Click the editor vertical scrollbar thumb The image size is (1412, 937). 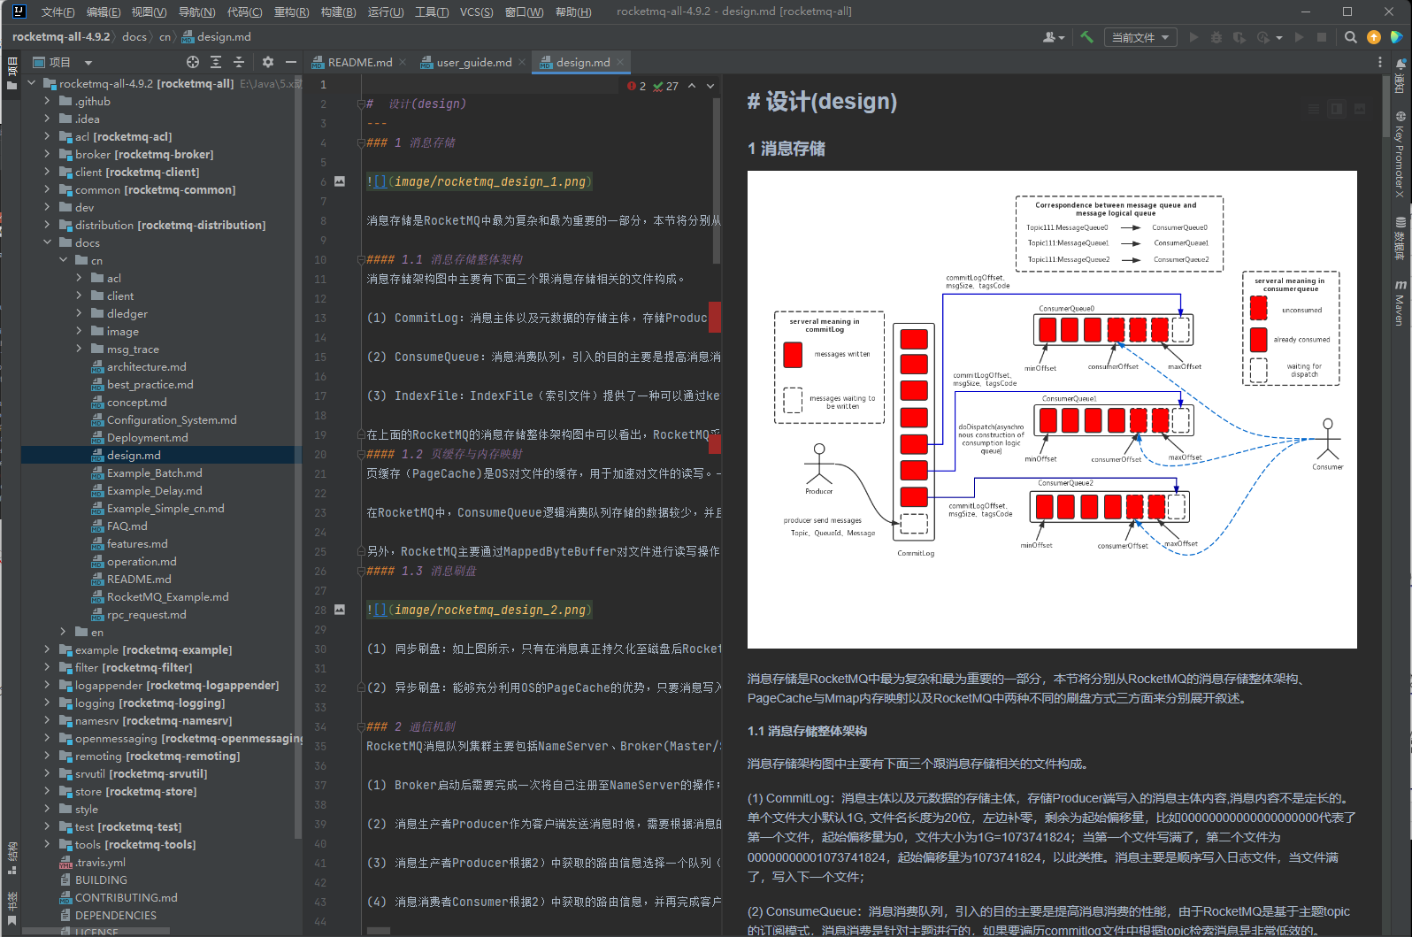[x=716, y=180]
